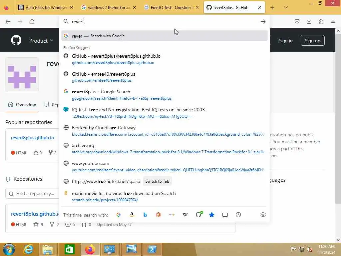Search this time with Google icon
Image resolution: width=341 pixels, height=256 pixels.
(x=119, y=215)
